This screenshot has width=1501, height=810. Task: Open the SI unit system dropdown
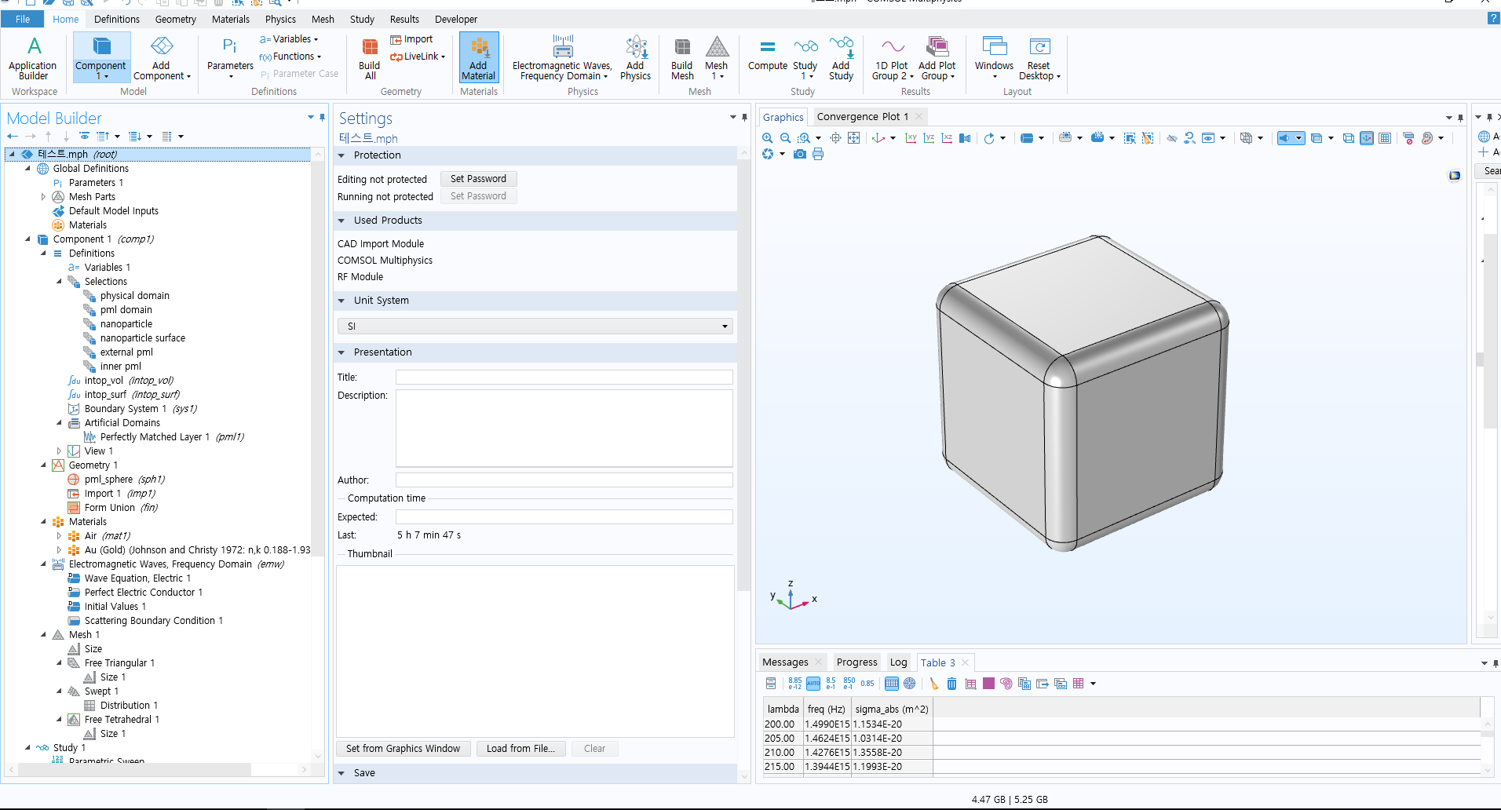pyautogui.click(x=535, y=326)
